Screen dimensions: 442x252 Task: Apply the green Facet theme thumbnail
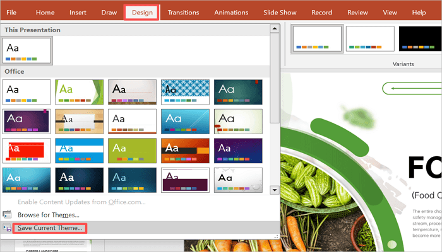click(79, 92)
